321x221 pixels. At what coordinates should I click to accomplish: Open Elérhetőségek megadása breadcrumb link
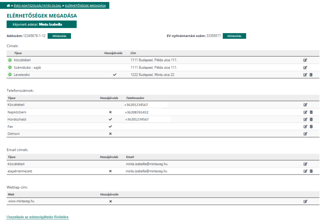(x=85, y=6)
